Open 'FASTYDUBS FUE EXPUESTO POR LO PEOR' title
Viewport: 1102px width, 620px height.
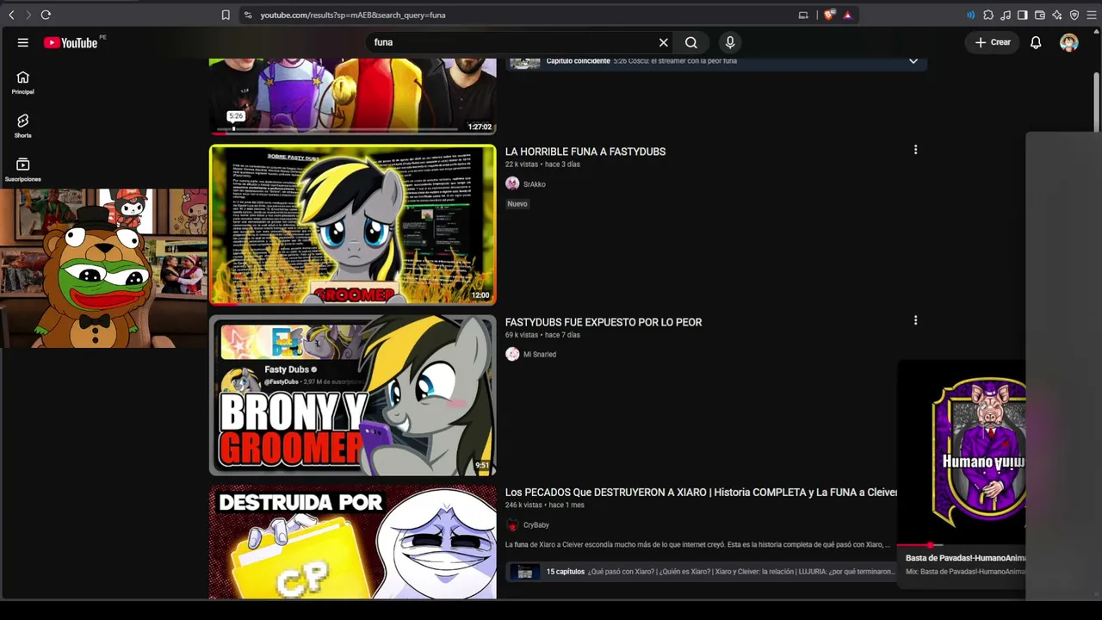[604, 322]
